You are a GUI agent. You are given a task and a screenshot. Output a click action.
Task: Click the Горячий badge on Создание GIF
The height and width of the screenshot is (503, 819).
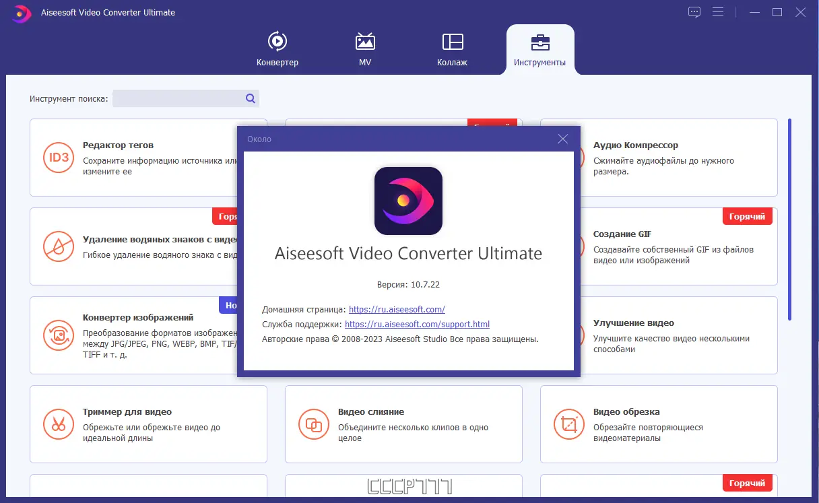748,216
